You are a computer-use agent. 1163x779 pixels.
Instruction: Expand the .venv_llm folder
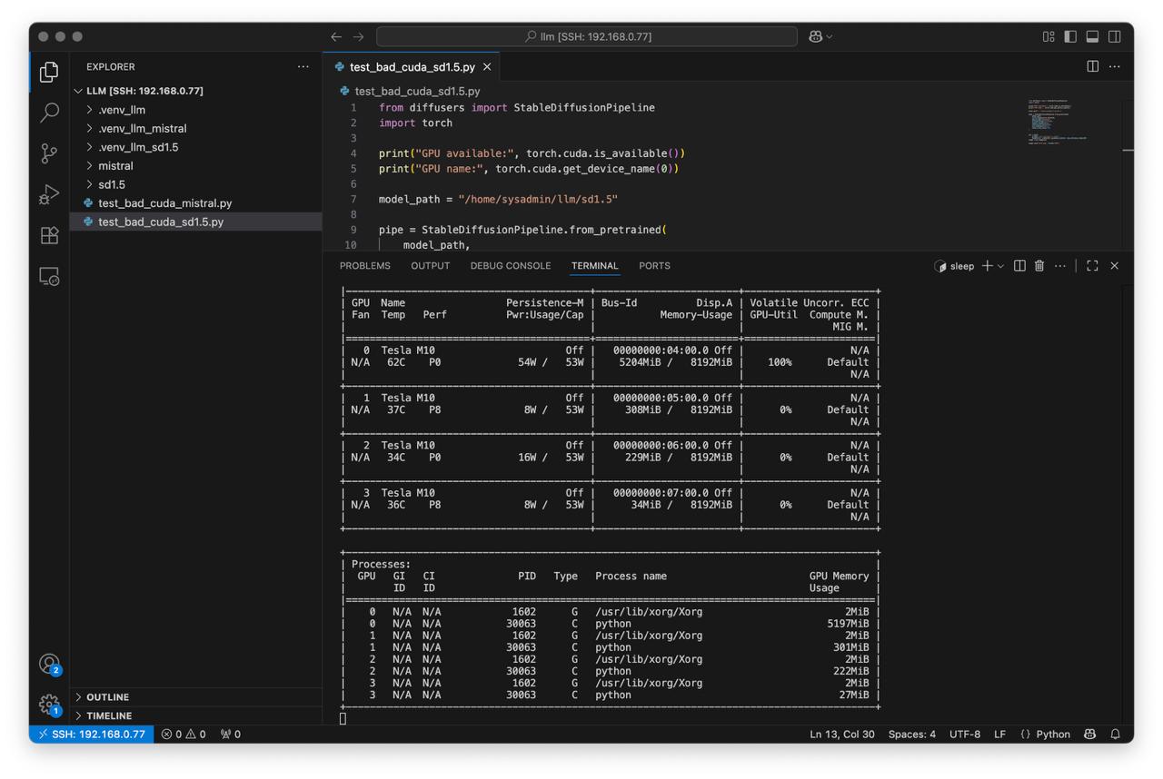click(x=195, y=110)
